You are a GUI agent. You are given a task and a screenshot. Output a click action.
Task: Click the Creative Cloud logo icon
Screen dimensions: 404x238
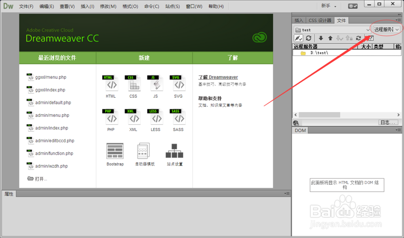[x=259, y=38]
